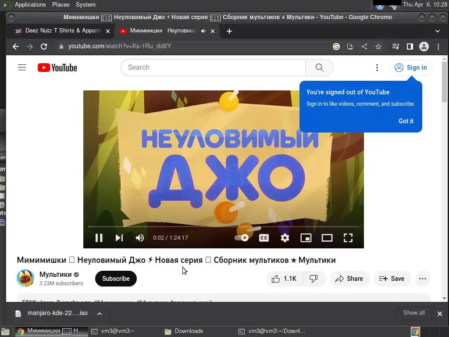Switch to theater mode
This screenshot has height=337, width=449.
pos(327,238)
